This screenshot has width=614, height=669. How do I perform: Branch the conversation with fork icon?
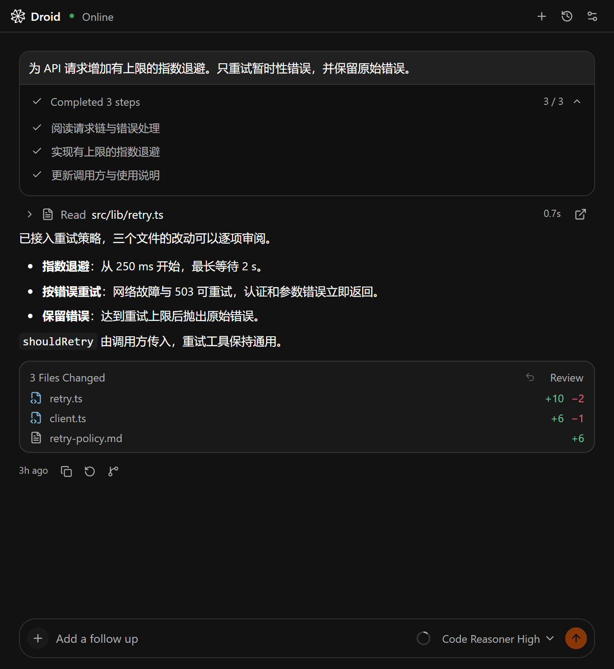coord(113,471)
